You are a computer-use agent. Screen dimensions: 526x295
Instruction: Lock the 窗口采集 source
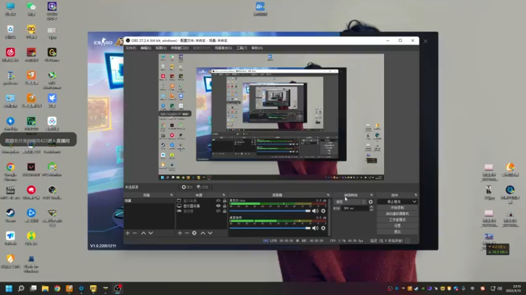[x=224, y=201]
